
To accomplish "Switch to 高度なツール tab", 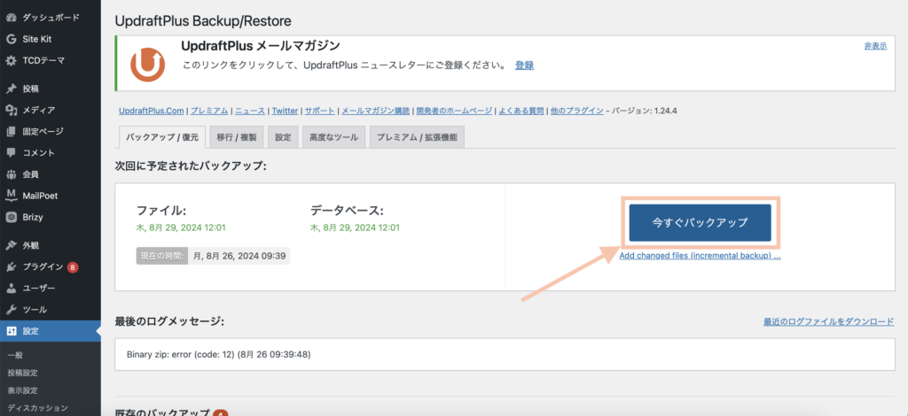I will click(x=333, y=137).
